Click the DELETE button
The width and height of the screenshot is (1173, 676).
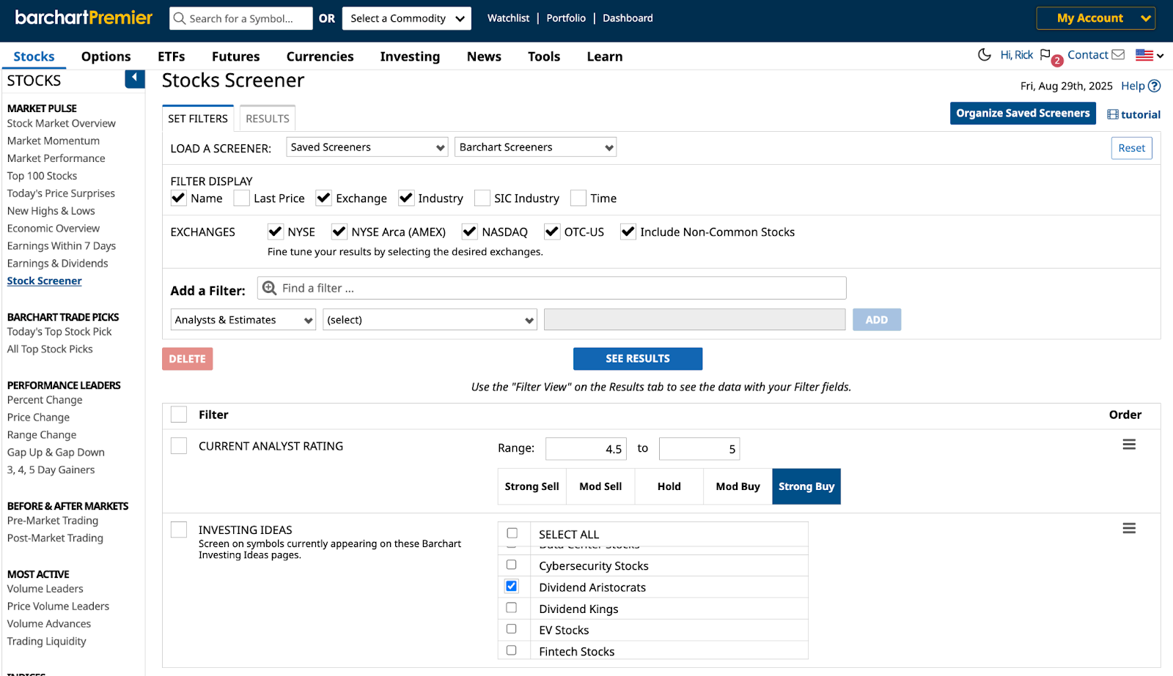[187, 359]
